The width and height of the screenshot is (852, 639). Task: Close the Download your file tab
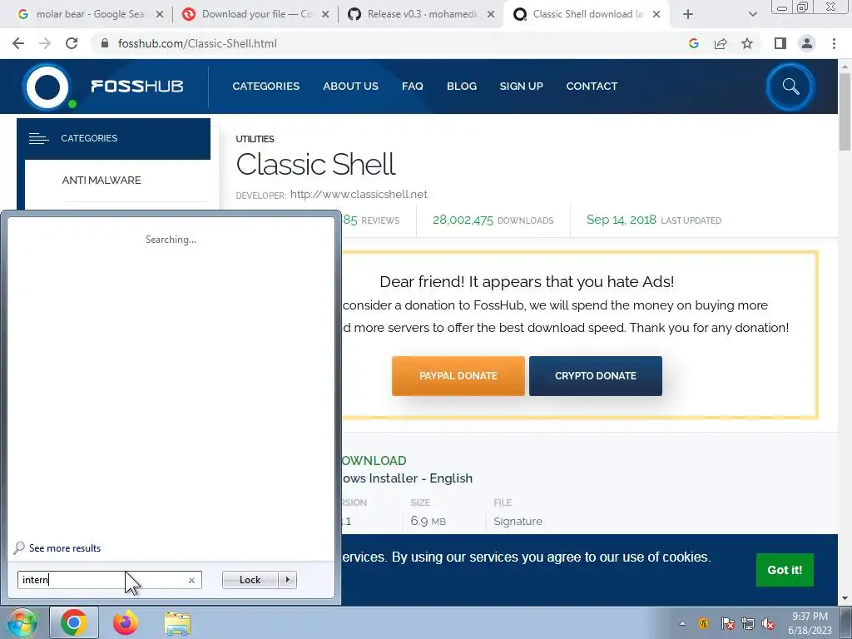pos(325,15)
